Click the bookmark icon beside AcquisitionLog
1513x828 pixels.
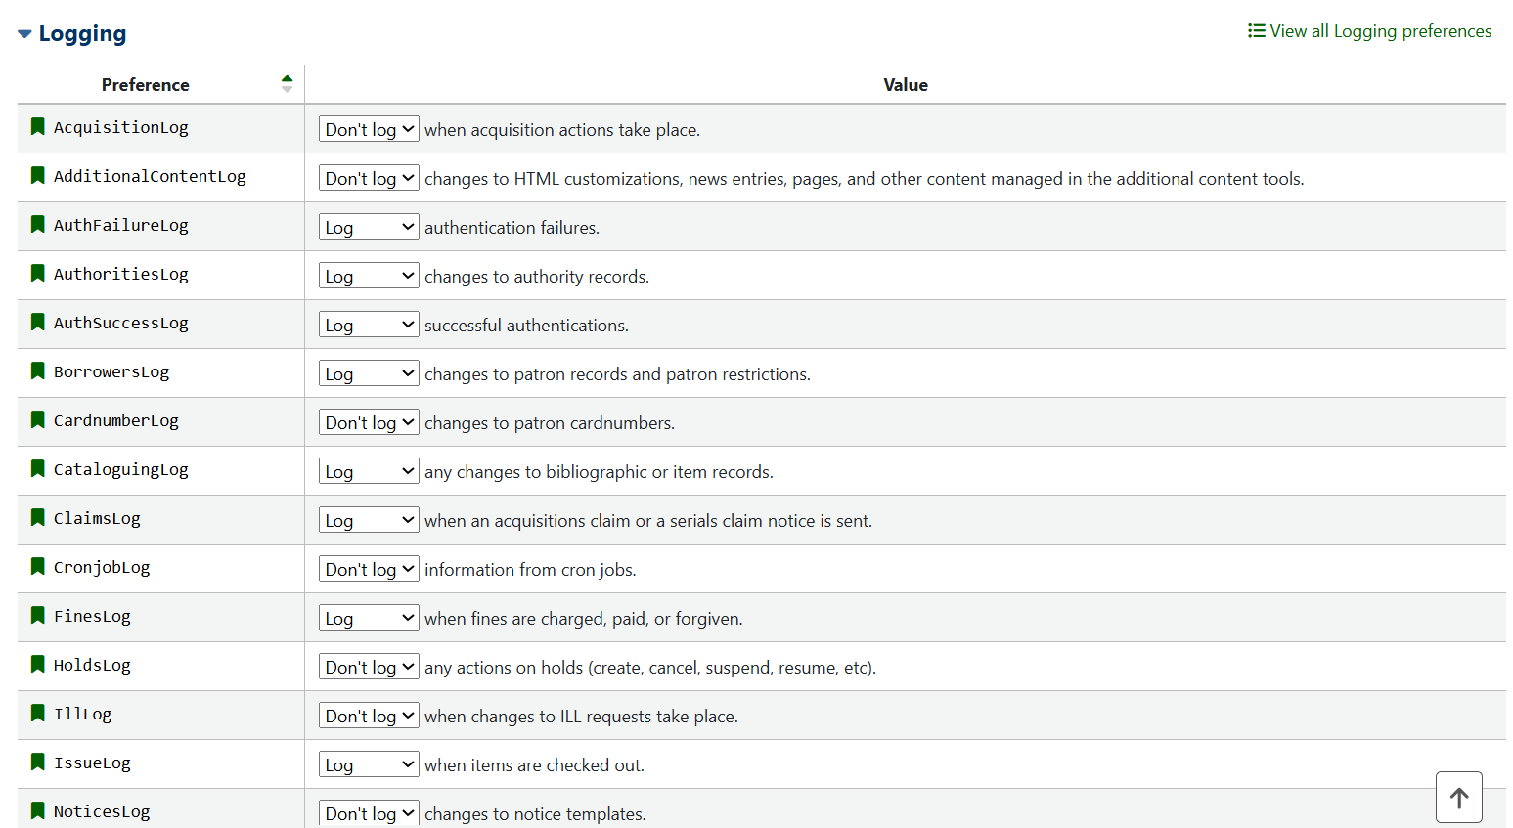(38, 126)
